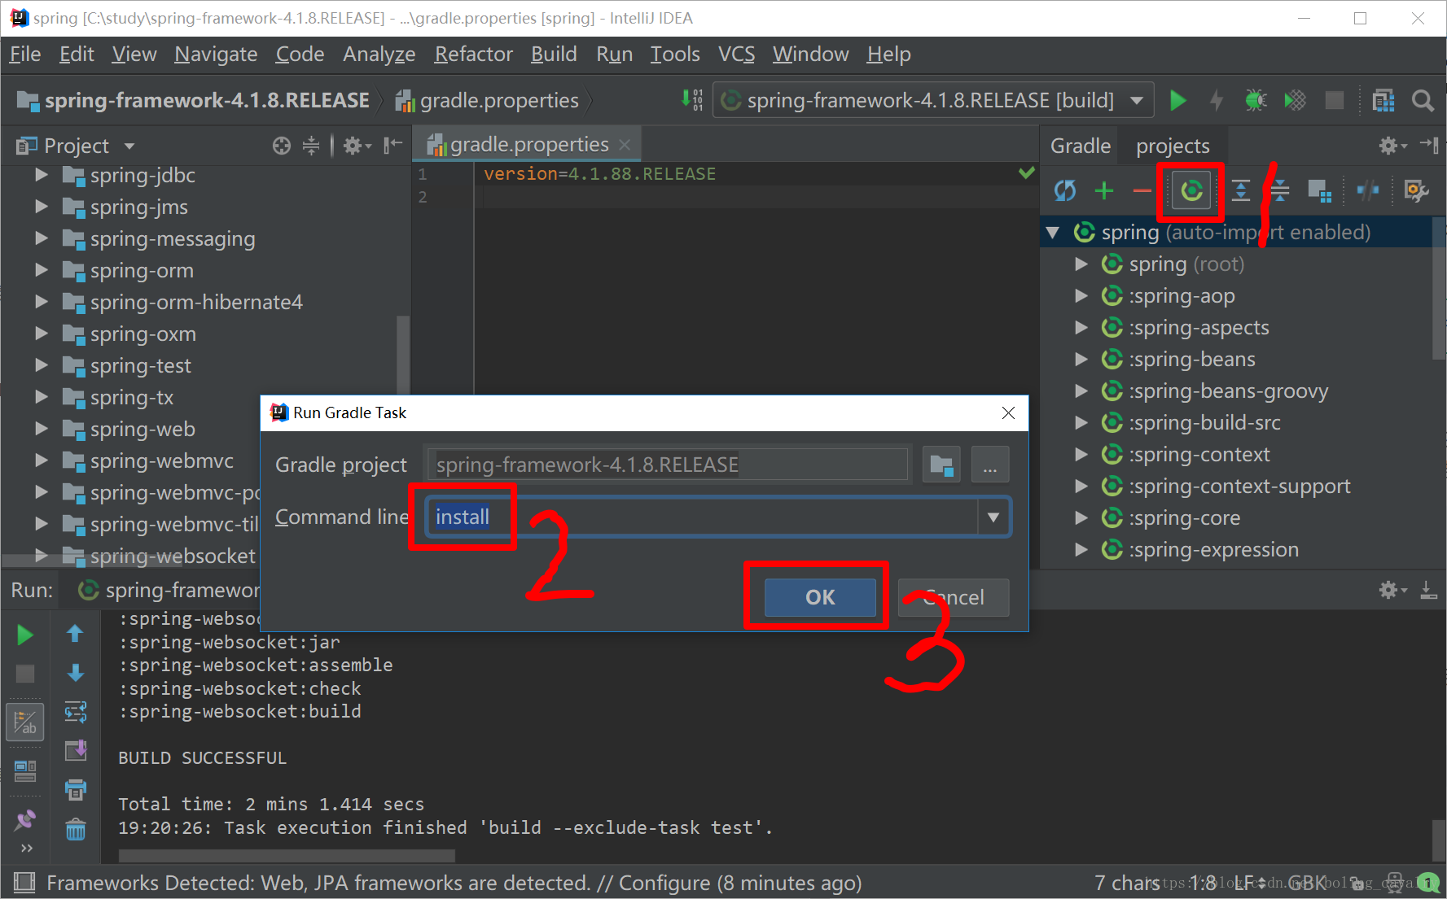Open the VCS menu

[736, 55]
